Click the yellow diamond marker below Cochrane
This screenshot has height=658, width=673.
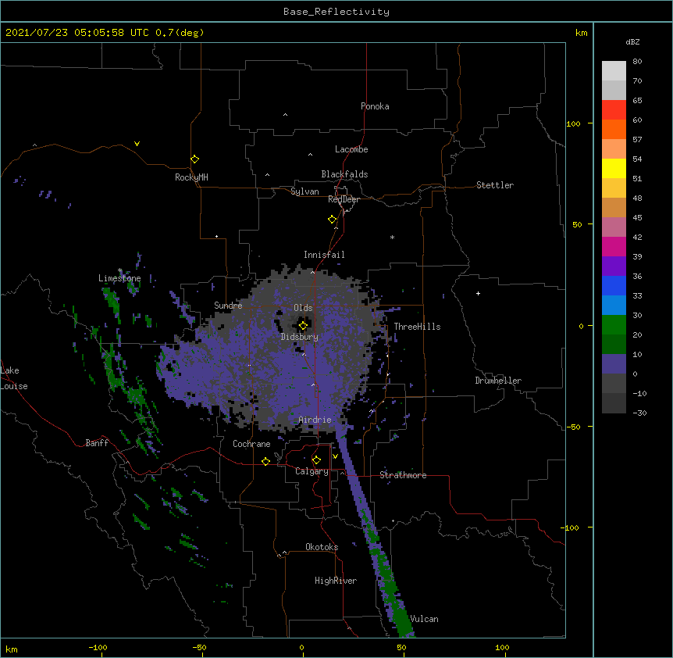click(265, 461)
